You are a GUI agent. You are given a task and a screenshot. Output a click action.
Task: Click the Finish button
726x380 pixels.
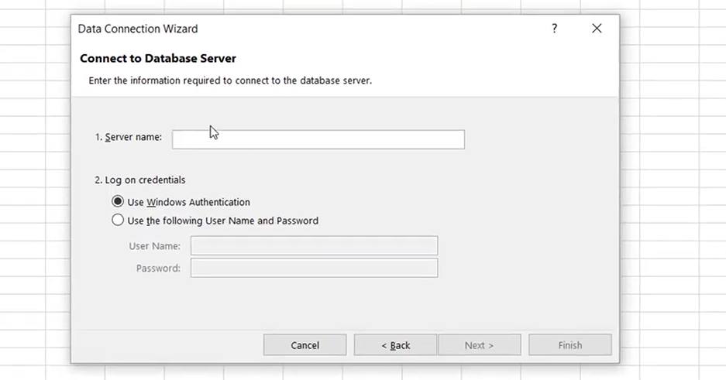569,345
